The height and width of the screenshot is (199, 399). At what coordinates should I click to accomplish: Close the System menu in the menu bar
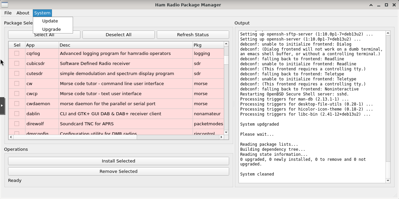point(42,13)
